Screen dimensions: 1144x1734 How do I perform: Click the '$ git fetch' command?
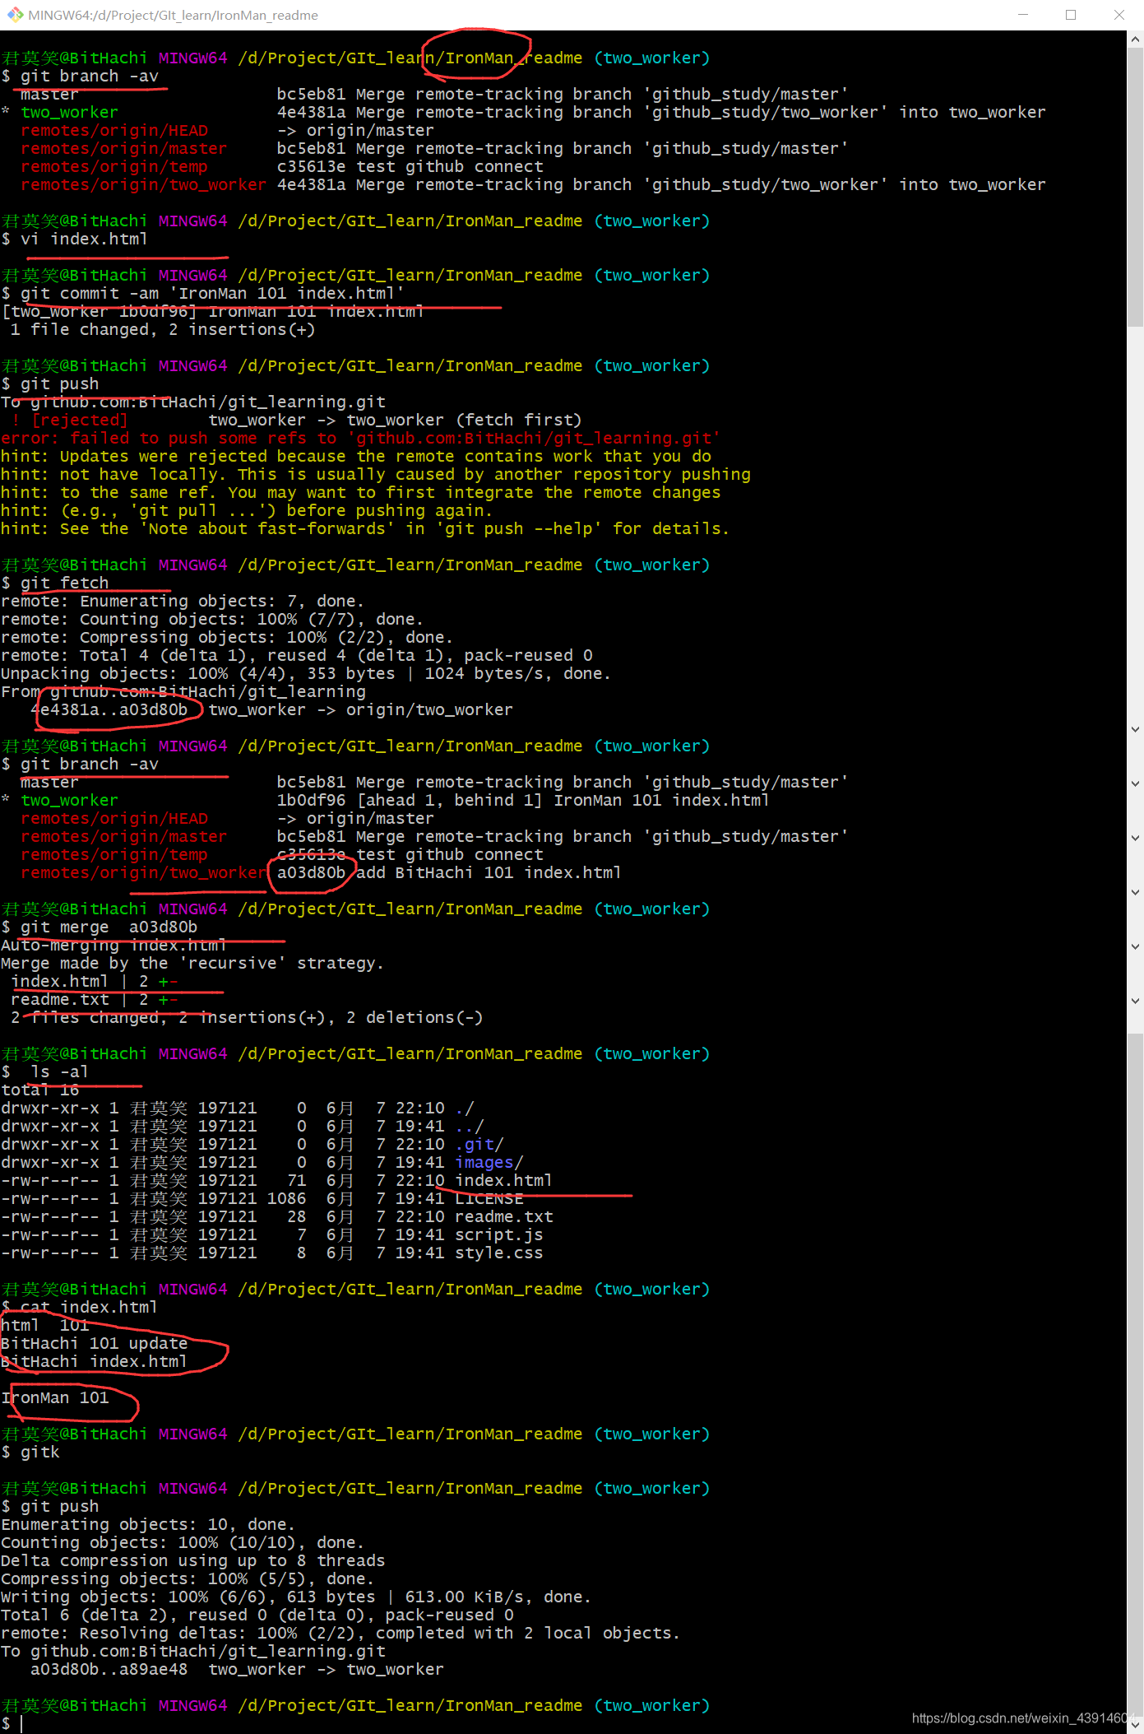pyautogui.click(x=55, y=583)
